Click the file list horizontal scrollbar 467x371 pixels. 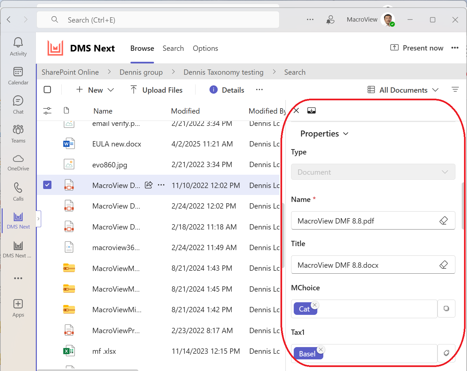click(x=88, y=370)
